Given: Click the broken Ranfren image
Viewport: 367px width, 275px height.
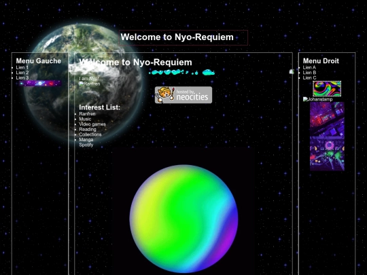Looking at the screenshot, I should (x=90, y=84).
